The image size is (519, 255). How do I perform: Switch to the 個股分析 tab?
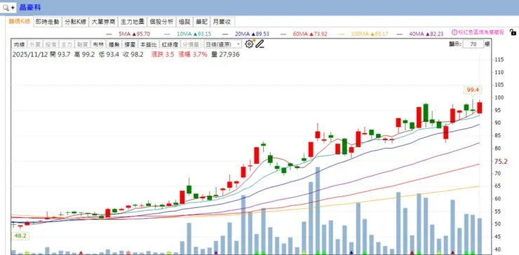[x=161, y=22]
